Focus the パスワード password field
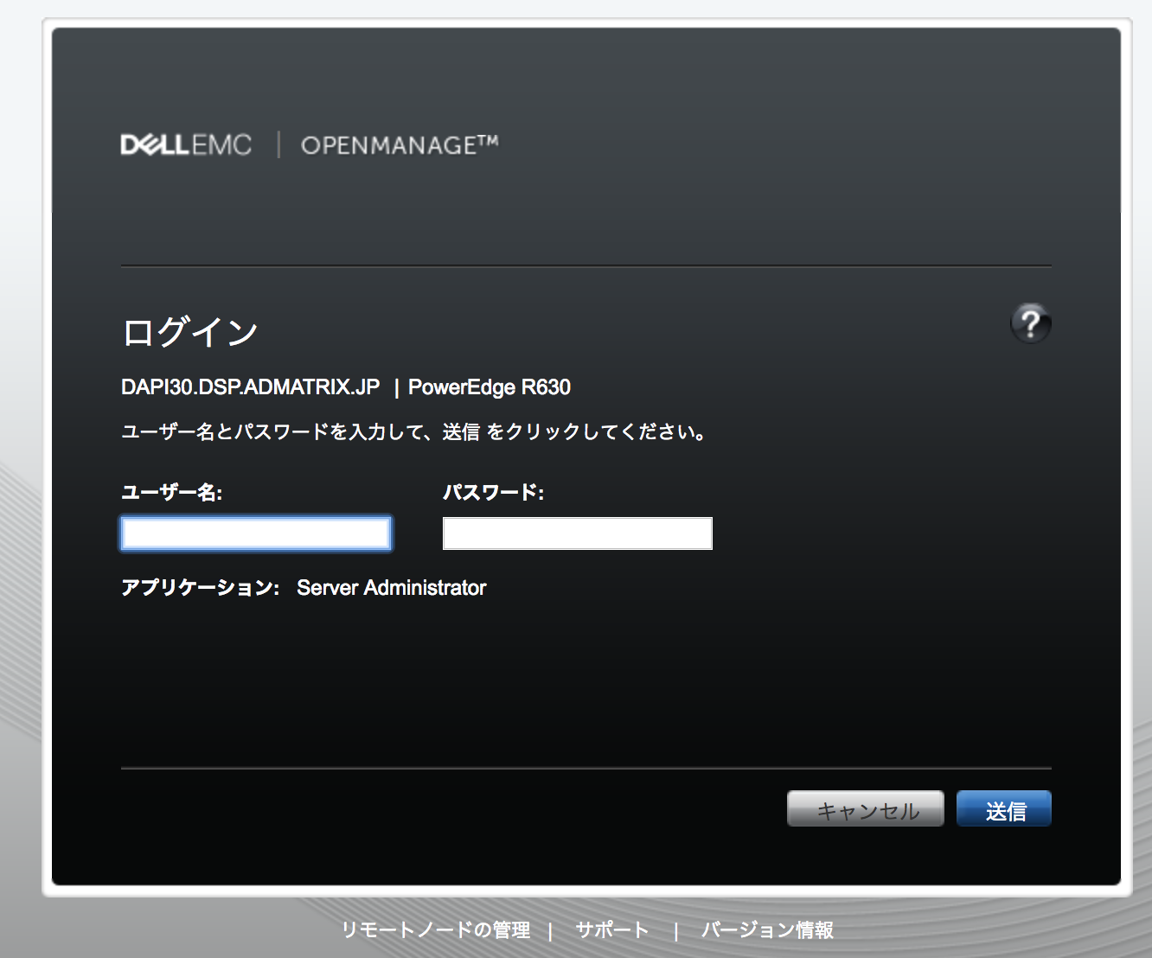1152x958 pixels. (x=578, y=533)
